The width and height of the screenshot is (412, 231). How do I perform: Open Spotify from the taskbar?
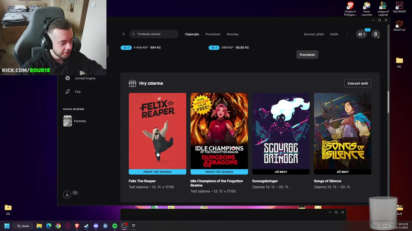tap(115, 226)
